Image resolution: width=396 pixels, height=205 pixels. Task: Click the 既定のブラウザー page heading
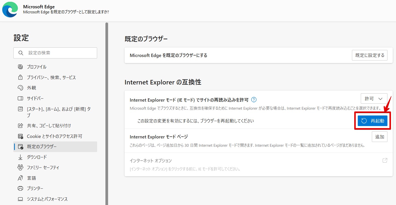coord(146,39)
